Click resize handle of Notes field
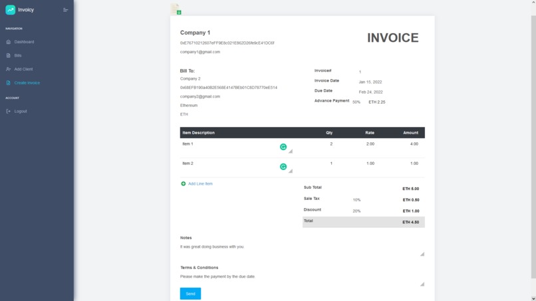536x301 pixels. pos(422,254)
